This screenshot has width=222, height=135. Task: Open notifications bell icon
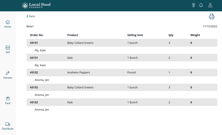pos(201,5)
